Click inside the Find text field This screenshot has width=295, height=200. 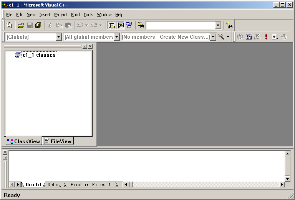181,25
